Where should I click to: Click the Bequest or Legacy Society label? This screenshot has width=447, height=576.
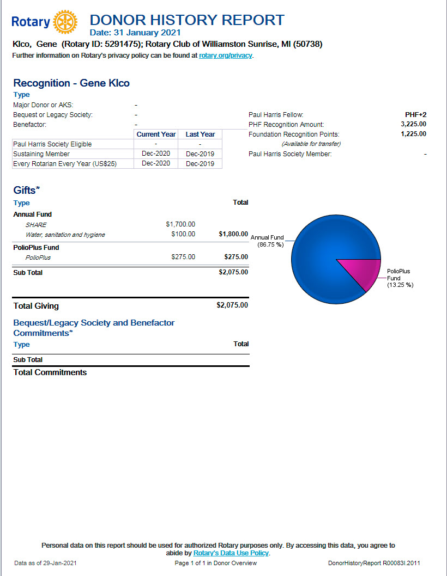tap(53, 115)
